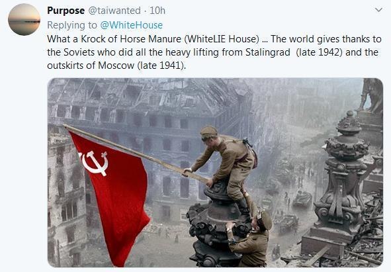The height and width of the screenshot is (272, 391).
Task: Open the sunset profile avatar
Action: [x=24, y=19]
